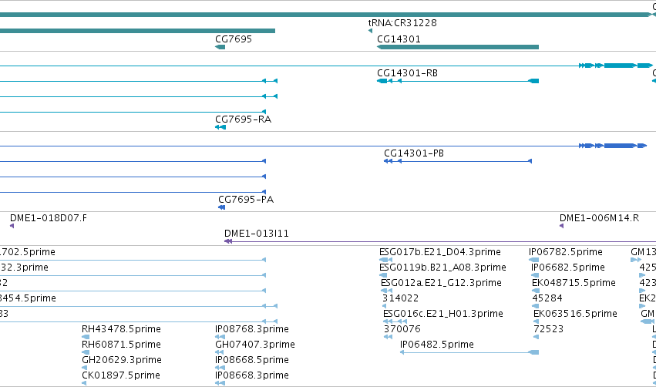This screenshot has height=387, width=656.
Task: Select the IP08768.3prime EST label
Action: click(x=252, y=329)
